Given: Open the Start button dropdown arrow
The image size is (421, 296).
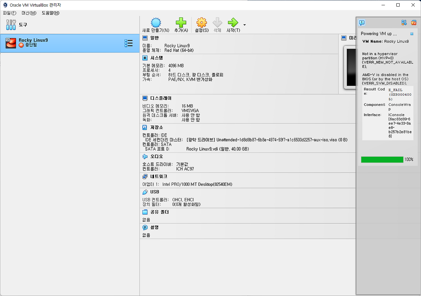Looking at the screenshot, I should [x=244, y=25].
